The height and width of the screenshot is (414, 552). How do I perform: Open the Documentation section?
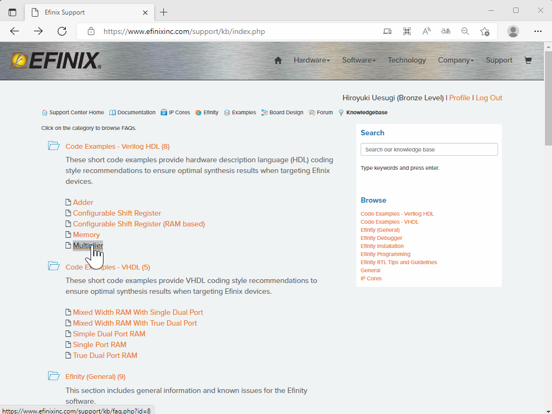coord(133,112)
